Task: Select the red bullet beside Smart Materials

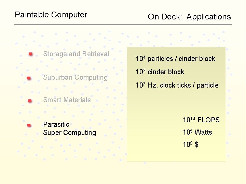Action: [x=30, y=101]
